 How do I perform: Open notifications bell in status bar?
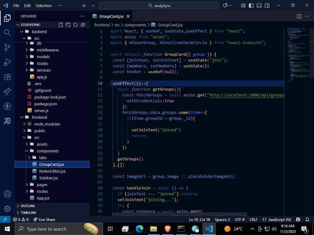307,219
